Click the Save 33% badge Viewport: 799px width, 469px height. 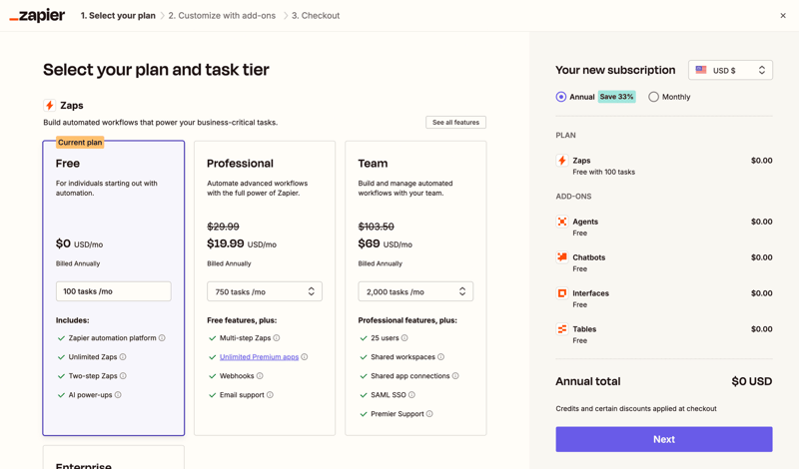(616, 97)
